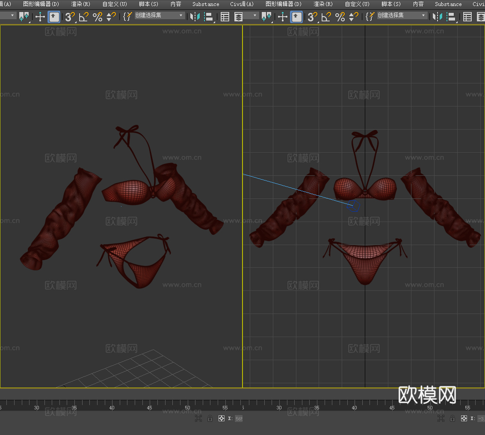Toggle Spinner Snap in perspective-view window
This screenshot has height=435, width=485.
pos(111,17)
